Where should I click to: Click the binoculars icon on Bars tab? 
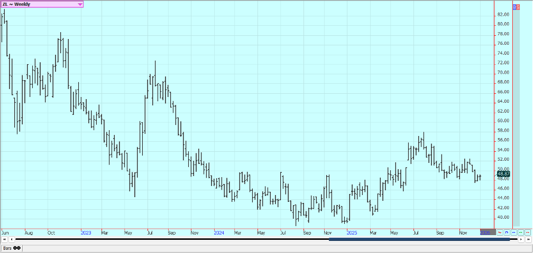(x=17, y=248)
